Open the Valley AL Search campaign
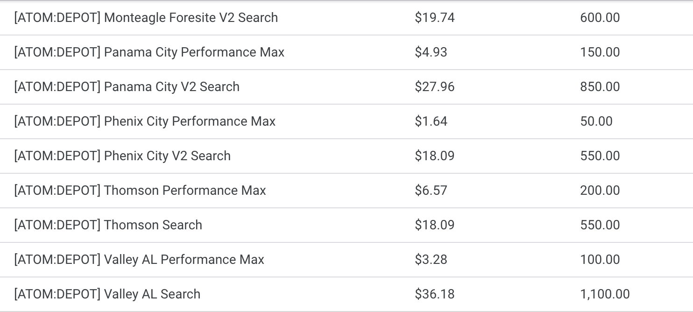 click(x=107, y=294)
